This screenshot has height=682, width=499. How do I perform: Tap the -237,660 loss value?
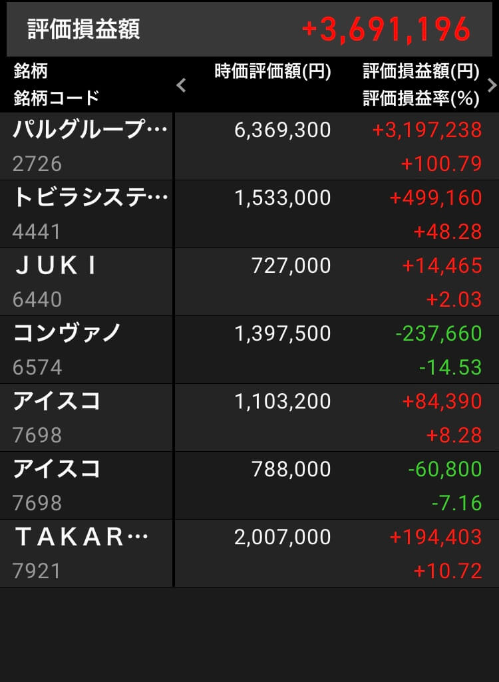point(438,333)
